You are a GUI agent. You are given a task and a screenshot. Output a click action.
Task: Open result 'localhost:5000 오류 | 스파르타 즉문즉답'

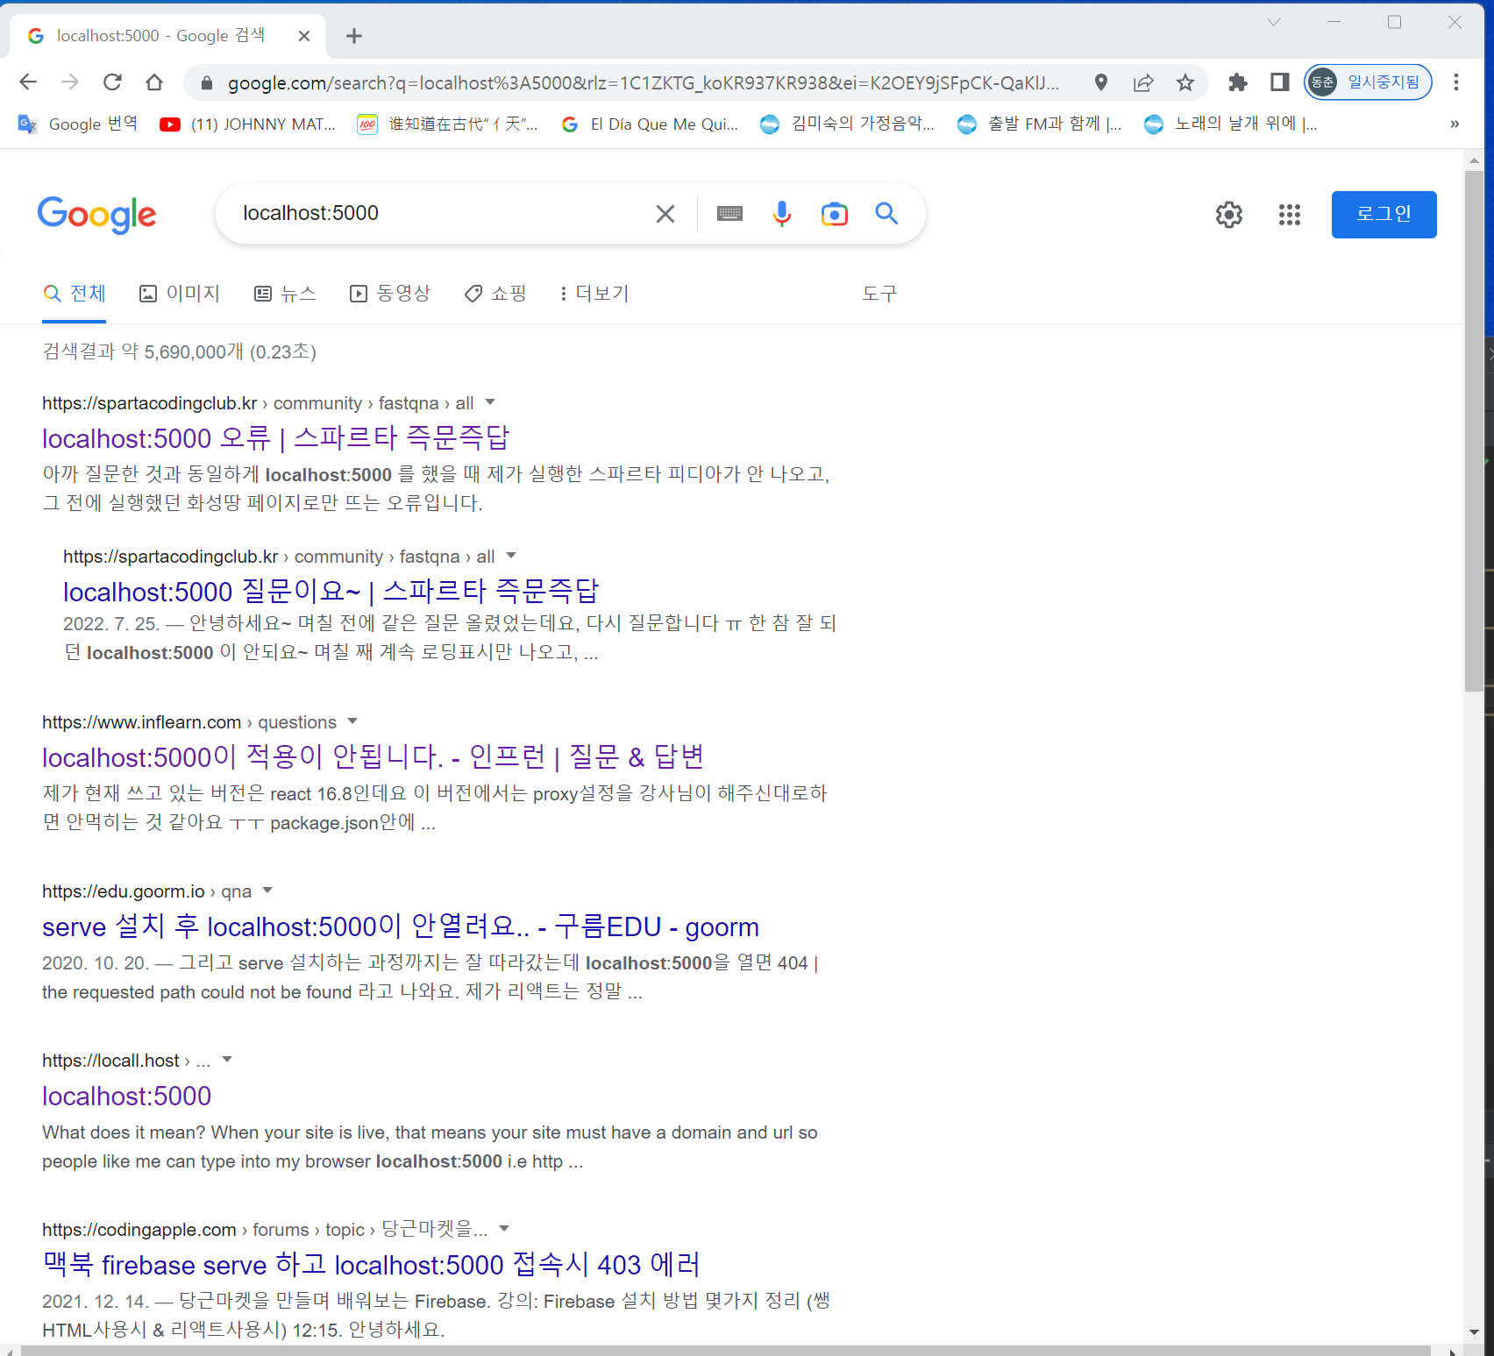(275, 437)
